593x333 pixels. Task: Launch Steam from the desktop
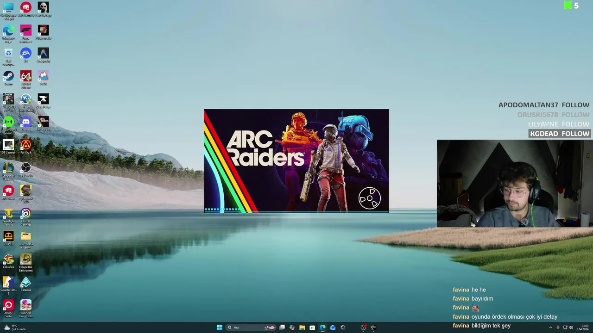coord(8,78)
